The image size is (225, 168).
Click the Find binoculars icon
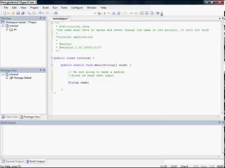(x=56, y=13)
